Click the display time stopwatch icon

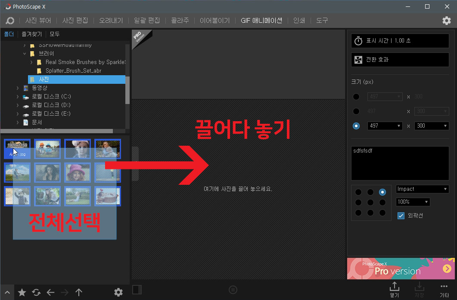point(358,41)
